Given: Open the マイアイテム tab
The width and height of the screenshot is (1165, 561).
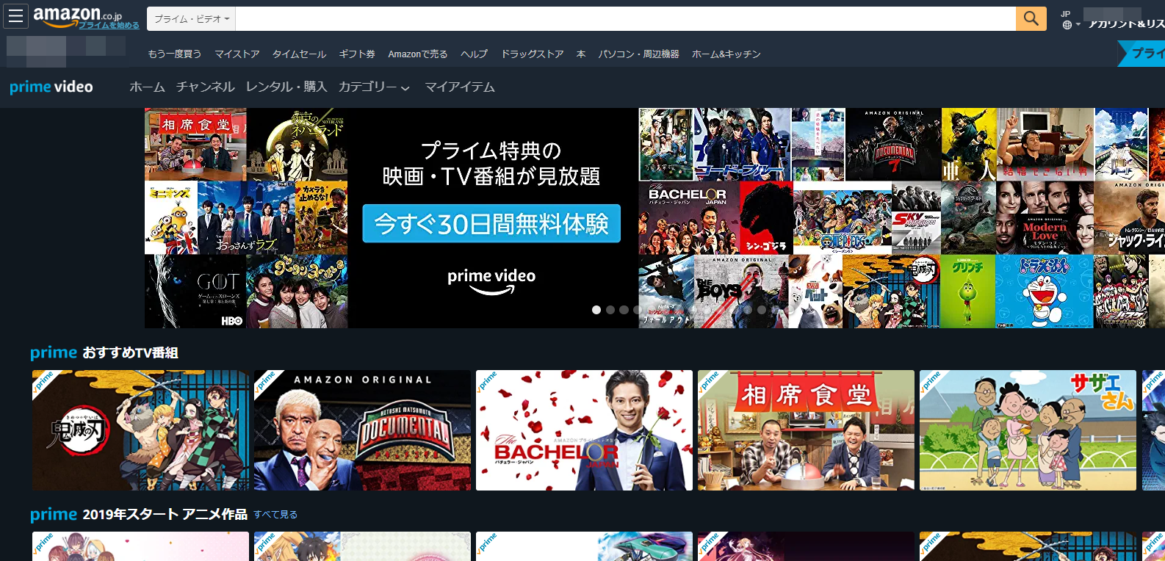Looking at the screenshot, I should coord(460,87).
